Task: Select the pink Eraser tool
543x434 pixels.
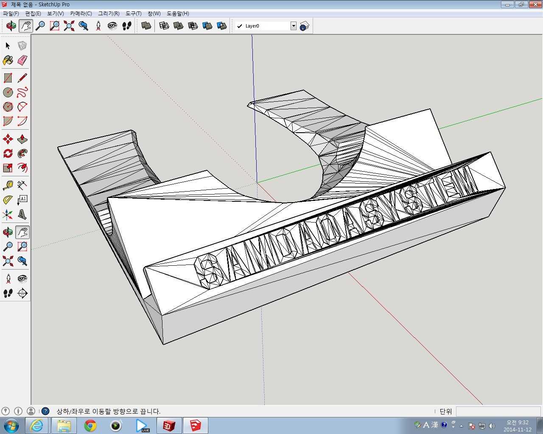Action: (x=22, y=60)
